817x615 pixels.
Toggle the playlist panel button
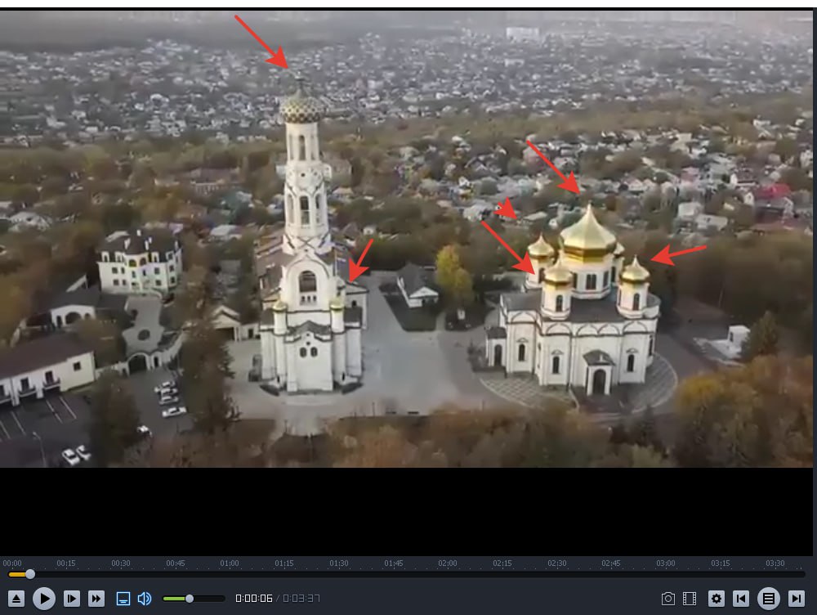click(769, 599)
